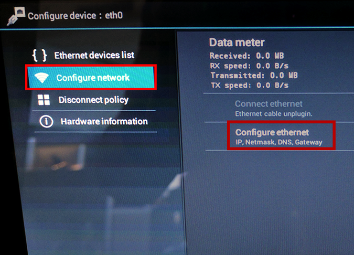This screenshot has height=255, width=354.
Task: Click the Data meter heading
Action: 237,42
